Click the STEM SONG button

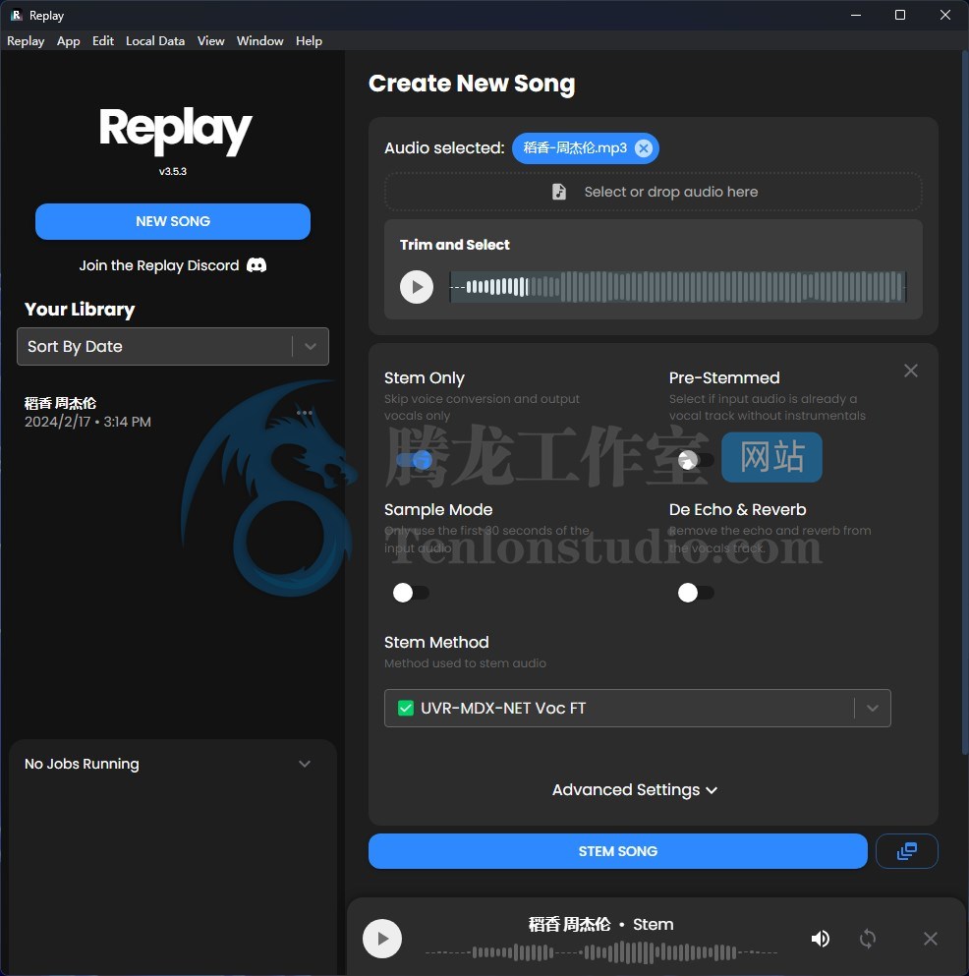pos(618,851)
